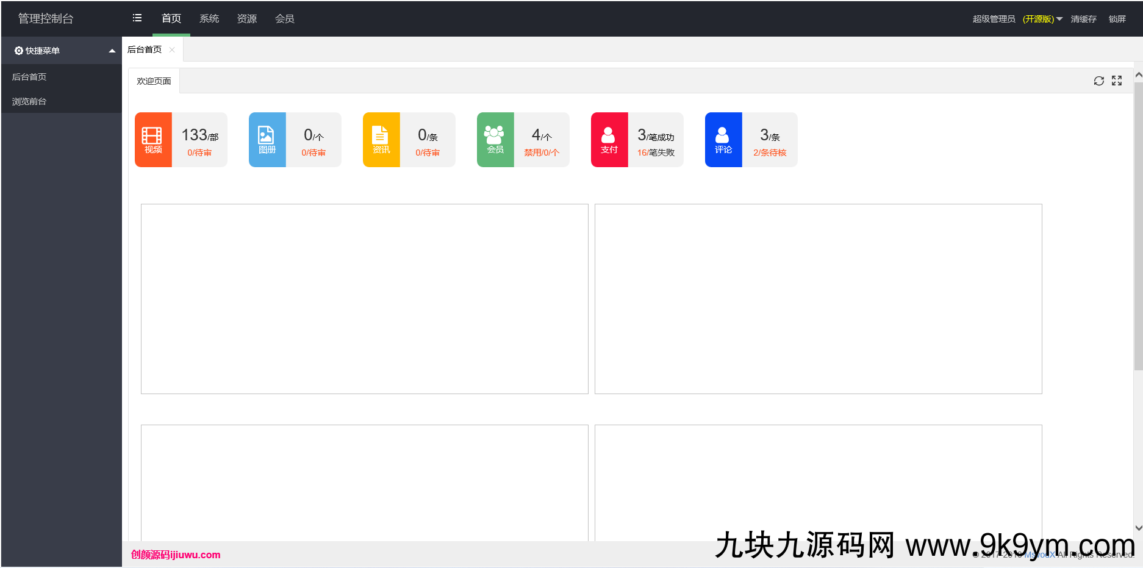Click the orange 视频 video icon tile
The height and width of the screenshot is (568, 1143).
tap(153, 140)
